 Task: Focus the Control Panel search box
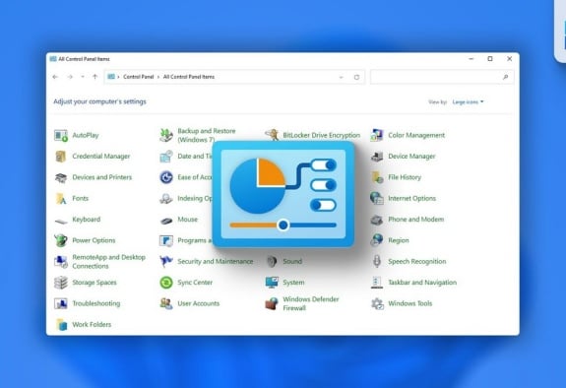click(x=442, y=77)
